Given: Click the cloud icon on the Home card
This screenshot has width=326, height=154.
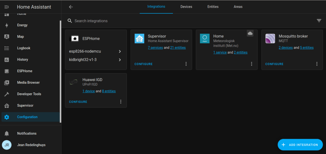Looking at the screenshot, I should tap(250, 33).
